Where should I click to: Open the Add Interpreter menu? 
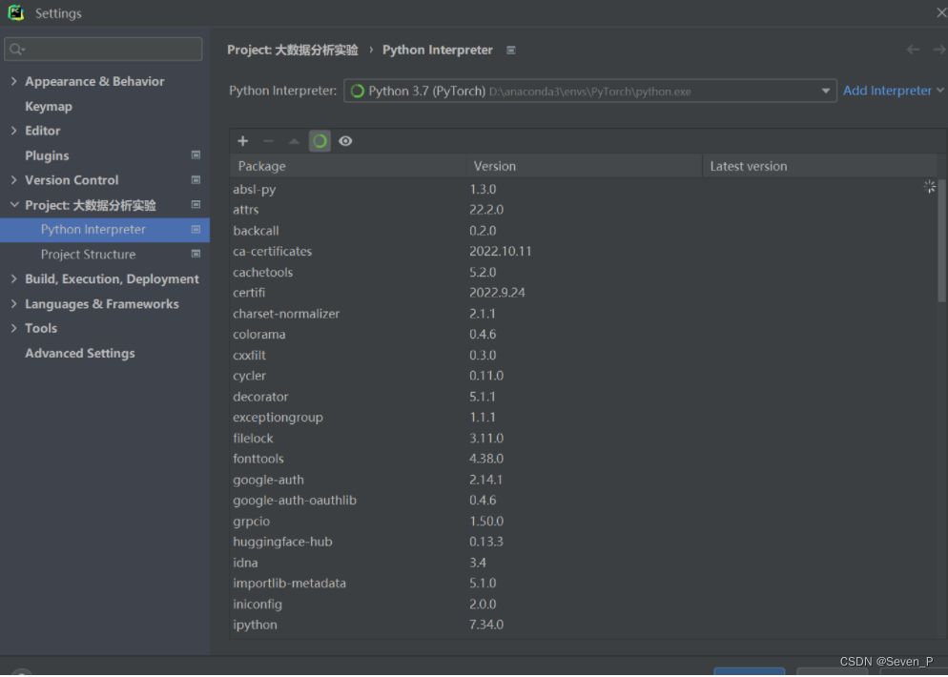[893, 91]
